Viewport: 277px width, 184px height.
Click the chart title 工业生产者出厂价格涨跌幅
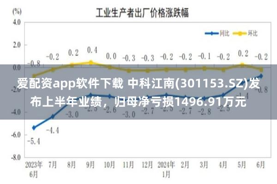point(142,13)
